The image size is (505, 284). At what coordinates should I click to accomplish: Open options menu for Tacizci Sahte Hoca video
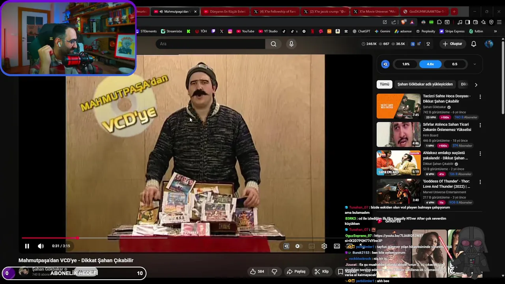480,97
